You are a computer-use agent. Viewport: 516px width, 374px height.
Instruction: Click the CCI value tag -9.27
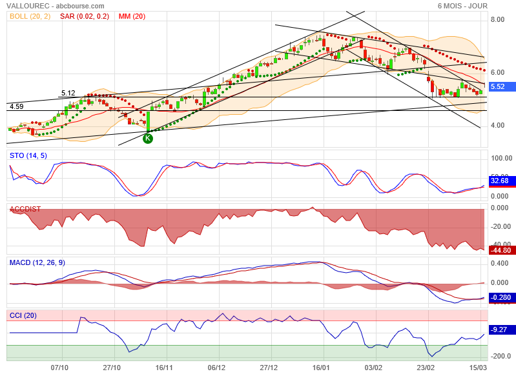pyautogui.click(x=502, y=330)
